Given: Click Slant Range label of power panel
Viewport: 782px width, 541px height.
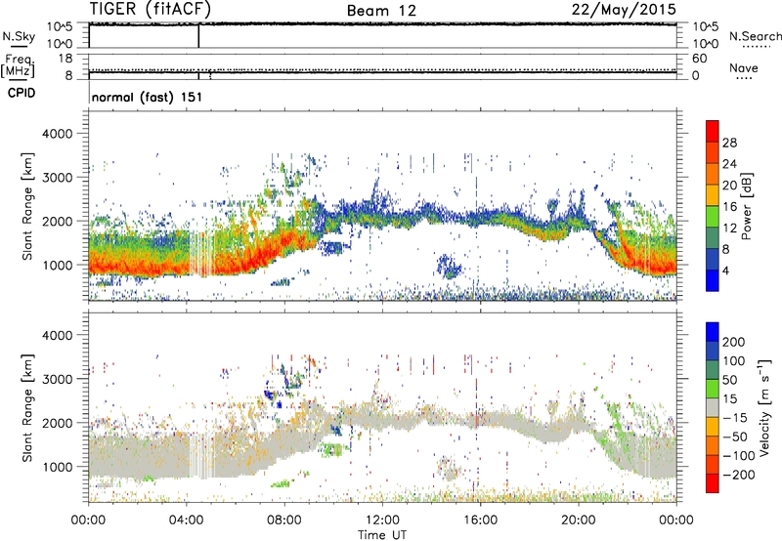Looking at the screenshot, I should (x=27, y=206).
